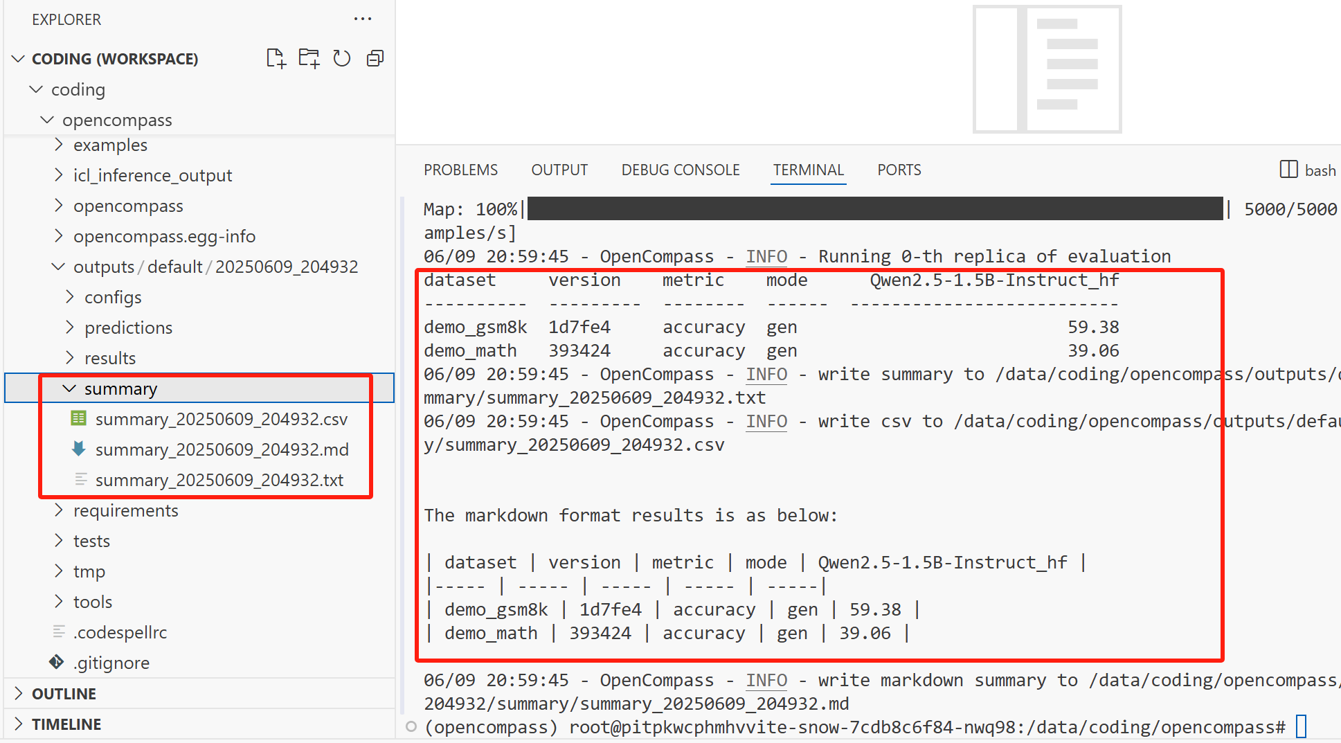The image size is (1341, 743).
Task: Click the markdown icon of summary_20250609_204932.md
Action: pyautogui.click(x=79, y=449)
